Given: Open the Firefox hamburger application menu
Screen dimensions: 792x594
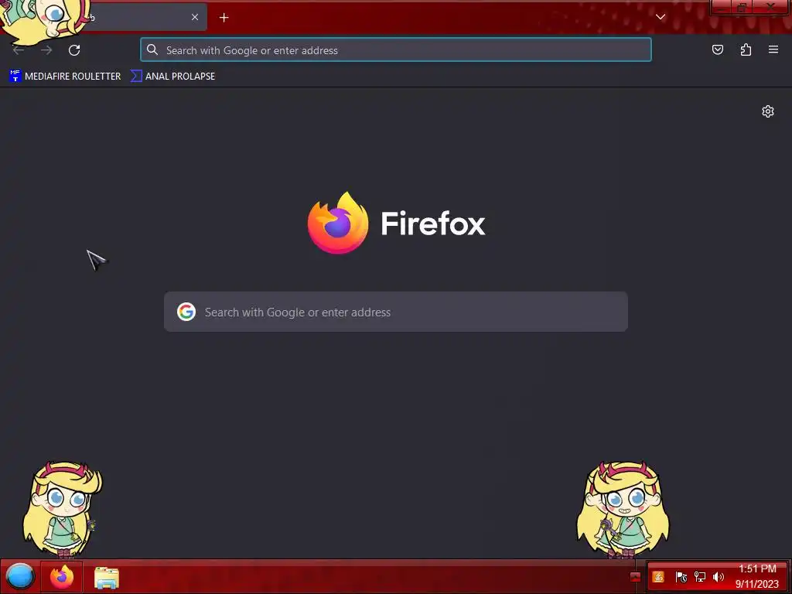Looking at the screenshot, I should pyautogui.click(x=773, y=49).
